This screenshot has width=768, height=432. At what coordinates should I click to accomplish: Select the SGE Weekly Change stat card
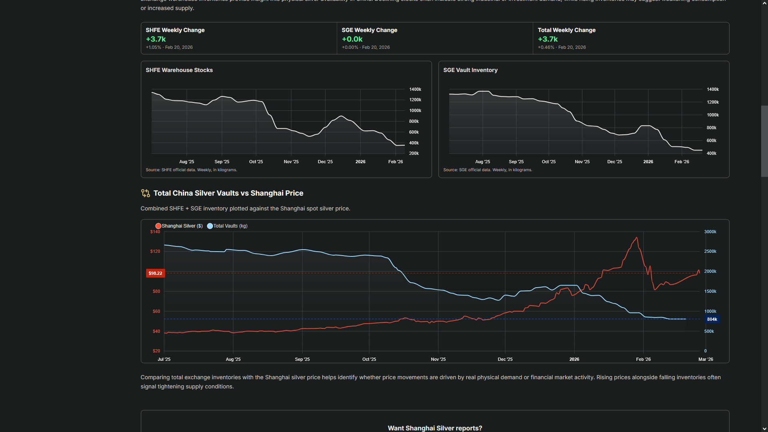coord(434,38)
